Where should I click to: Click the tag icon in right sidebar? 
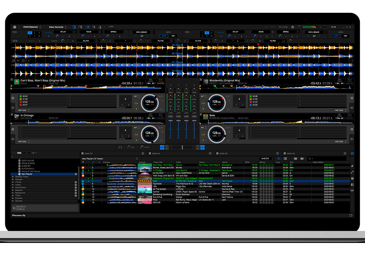(x=352, y=166)
